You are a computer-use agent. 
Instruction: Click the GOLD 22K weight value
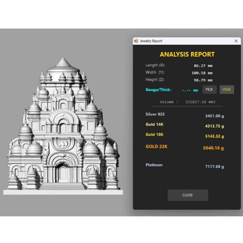coord(213,148)
